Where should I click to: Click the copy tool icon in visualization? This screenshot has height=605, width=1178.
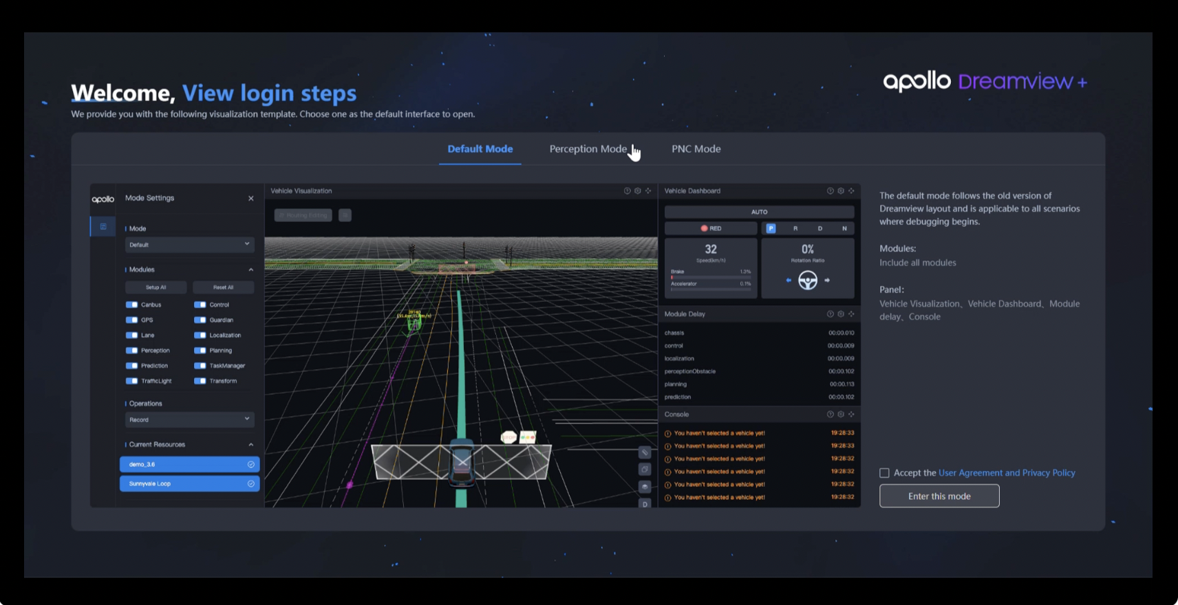coord(645,470)
